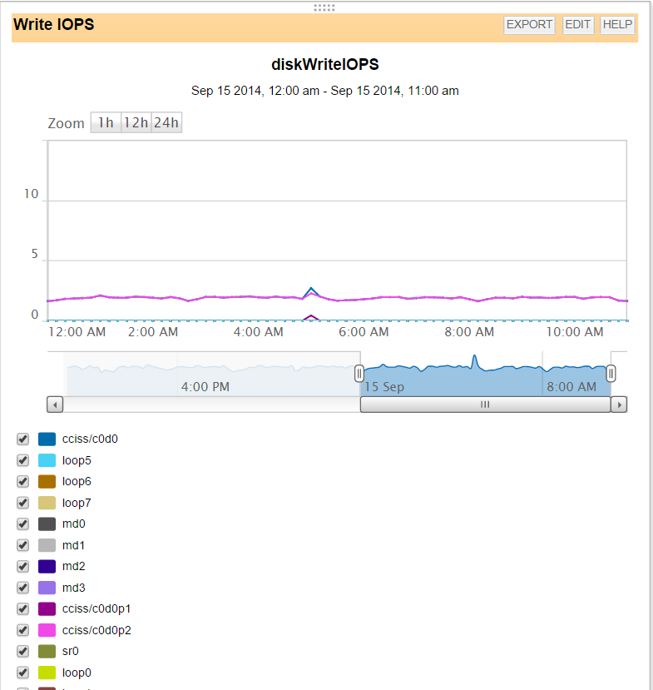This screenshot has width=653, height=690.
Task: Open HELP for Write IOPS widget
Action: pyautogui.click(x=617, y=25)
